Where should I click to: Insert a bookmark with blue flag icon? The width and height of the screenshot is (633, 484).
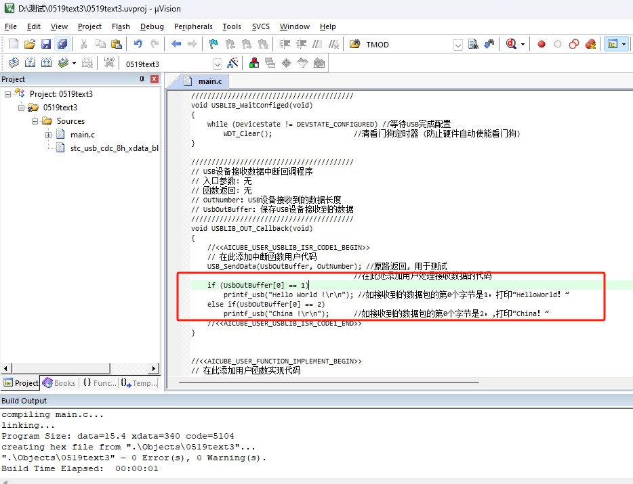pyautogui.click(x=213, y=44)
